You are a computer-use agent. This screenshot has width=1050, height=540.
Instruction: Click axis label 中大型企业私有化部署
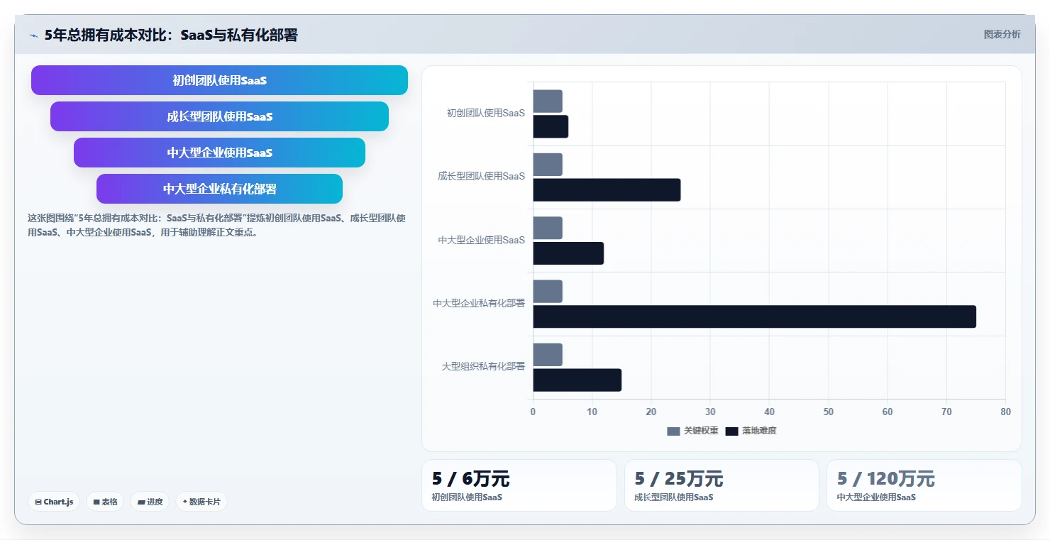point(479,303)
